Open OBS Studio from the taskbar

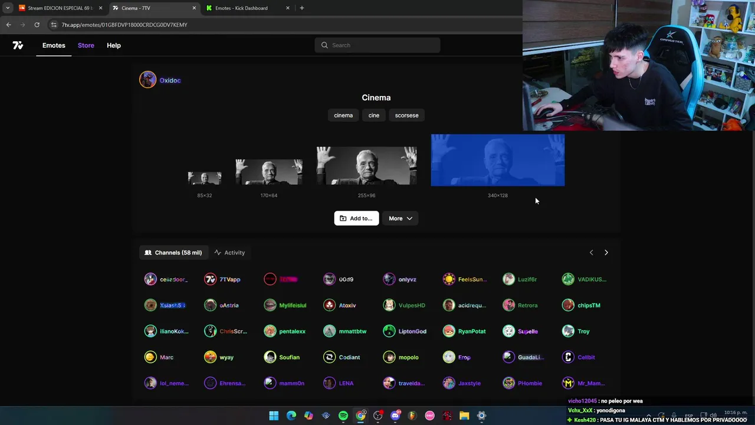[x=378, y=416]
